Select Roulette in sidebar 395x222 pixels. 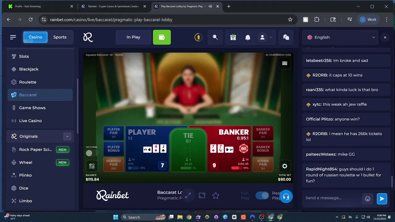click(x=40, y=82)
